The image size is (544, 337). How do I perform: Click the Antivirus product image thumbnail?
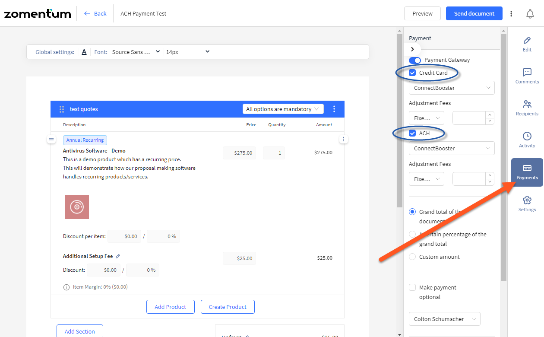77,207
